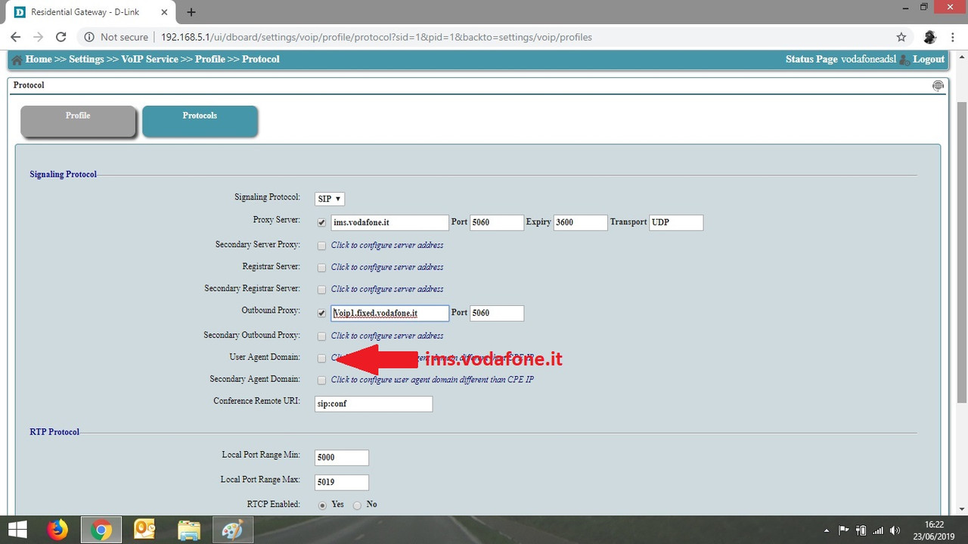This screenshot has height=544, width=968.
Task: Go to VoIP Service in the breadcrumb
Action: [150, 59]
